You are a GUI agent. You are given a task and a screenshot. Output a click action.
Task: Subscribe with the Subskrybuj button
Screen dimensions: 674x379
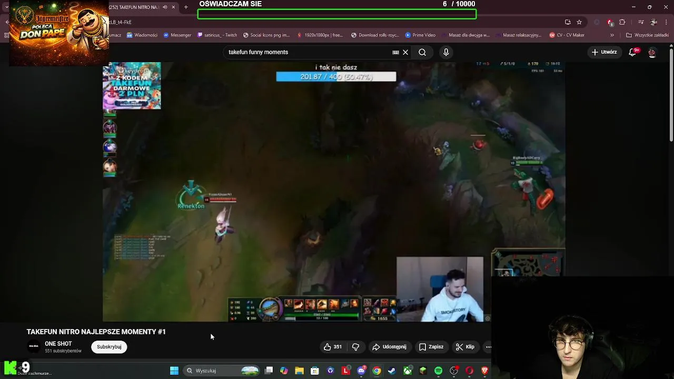[109, 347]
